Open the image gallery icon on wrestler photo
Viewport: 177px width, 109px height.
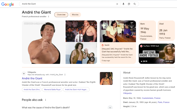pyautogui.click(x=92, y=59)
